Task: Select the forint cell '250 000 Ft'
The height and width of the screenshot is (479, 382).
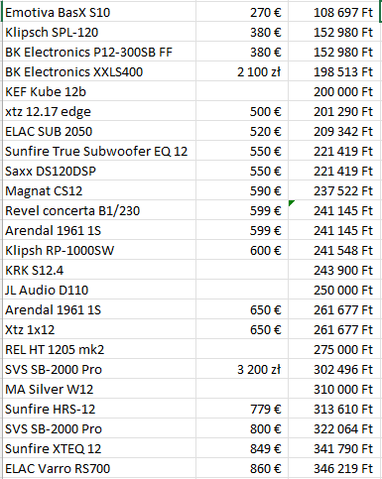Action: pos(334,290)
